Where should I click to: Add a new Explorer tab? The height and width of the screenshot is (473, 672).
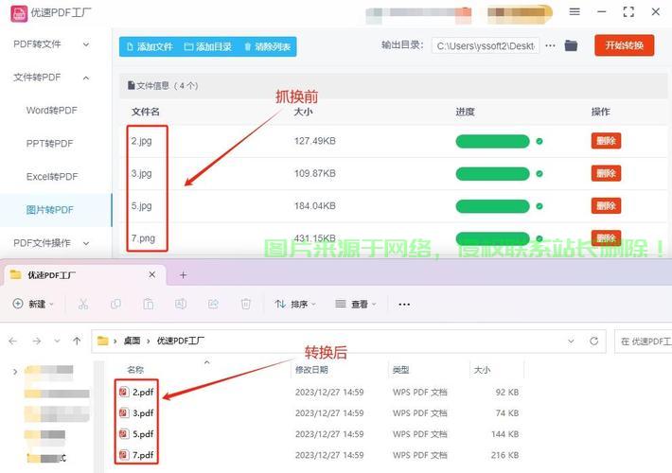coord(183,275)
